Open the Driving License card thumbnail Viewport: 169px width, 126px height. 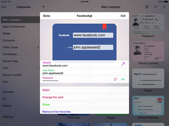tap(148, 51)
